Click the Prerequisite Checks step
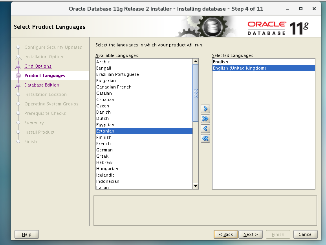The image size is (326, 245). click(x=45, y=113)
